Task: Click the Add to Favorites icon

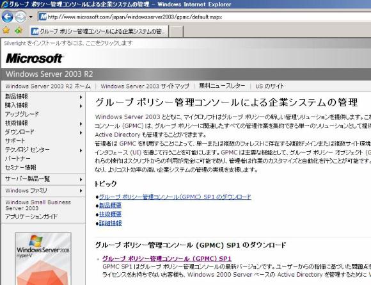Action: [x=18, y=31]
